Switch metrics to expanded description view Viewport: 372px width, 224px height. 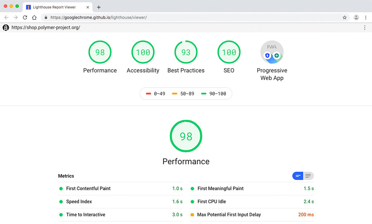308,176
